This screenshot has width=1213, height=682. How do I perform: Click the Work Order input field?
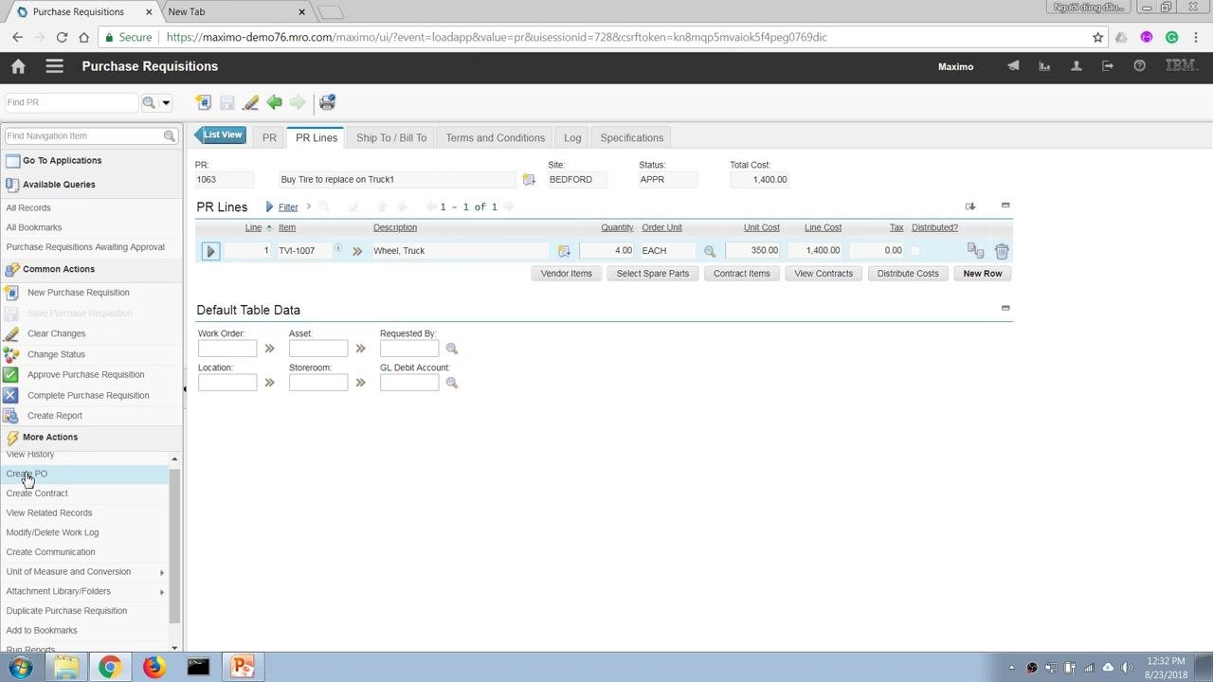coord(227,349)
